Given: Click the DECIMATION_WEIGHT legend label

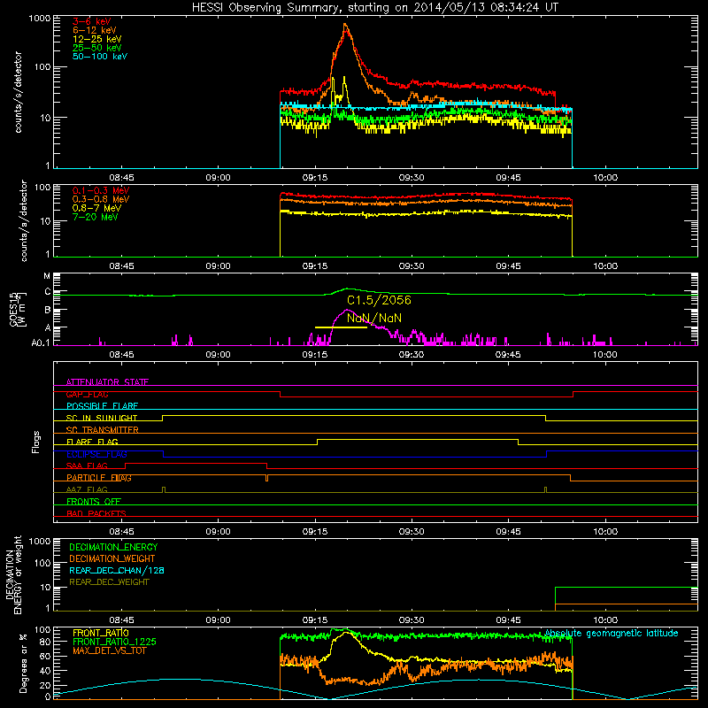Looking at the screenshot, I should pyautogui.click(x=112, y=558).
